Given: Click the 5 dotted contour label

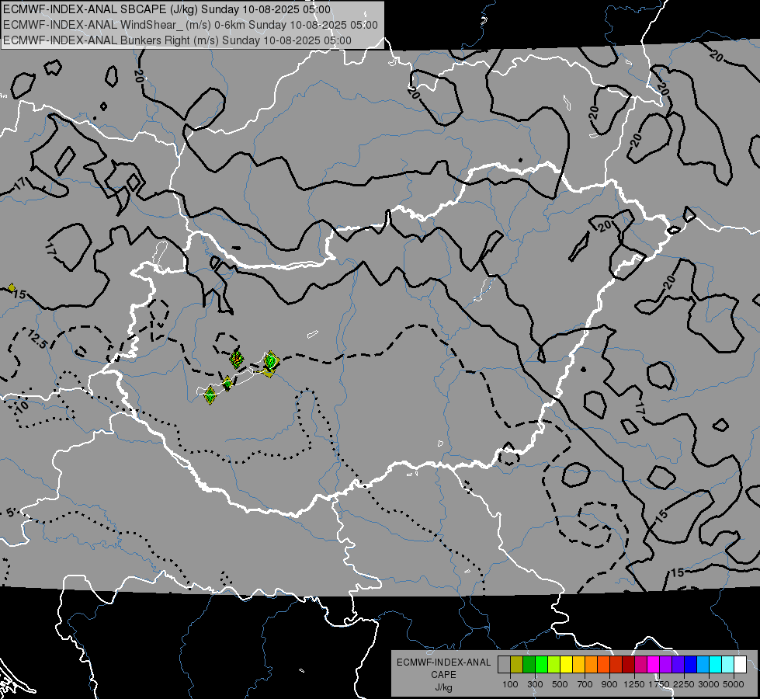Looking at the screenshot, I should (x=11, y=513).
